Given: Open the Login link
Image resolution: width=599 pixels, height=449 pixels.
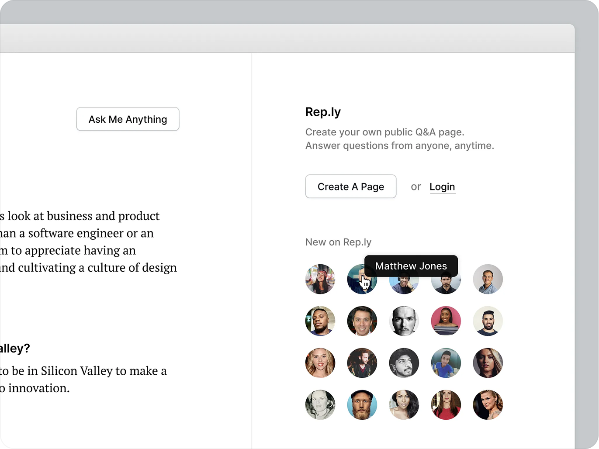Looking at the screenshot, I should pos(442,187).
